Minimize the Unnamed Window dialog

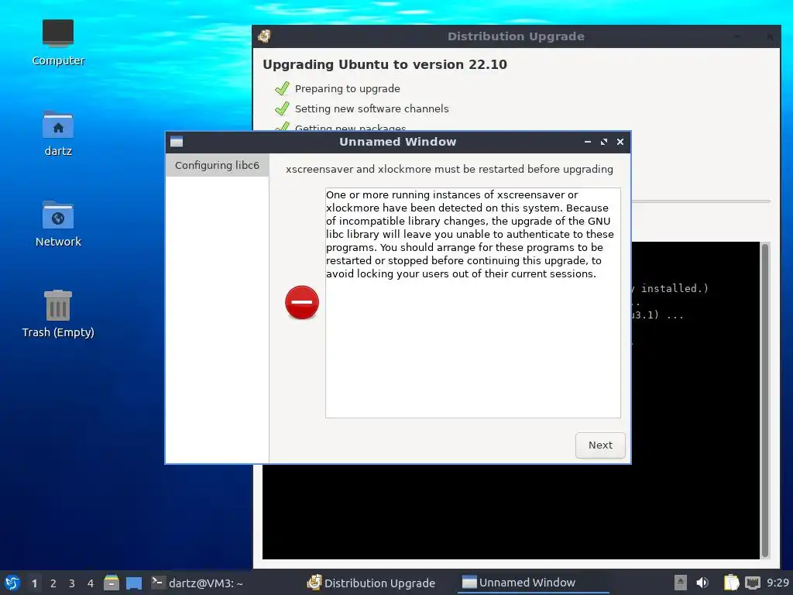(x=588, y=143)
